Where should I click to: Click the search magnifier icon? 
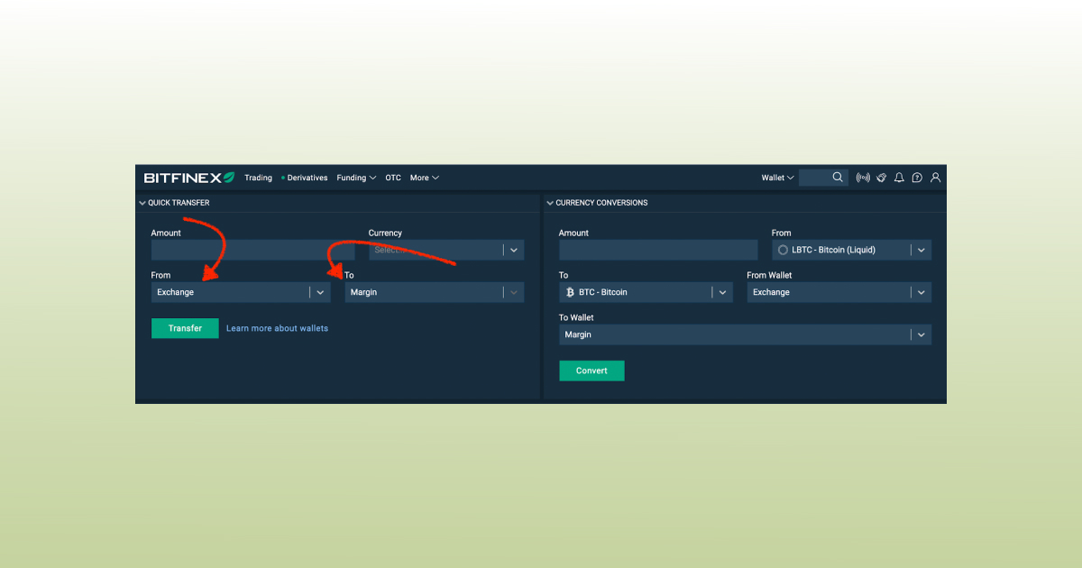pos(838,178)
